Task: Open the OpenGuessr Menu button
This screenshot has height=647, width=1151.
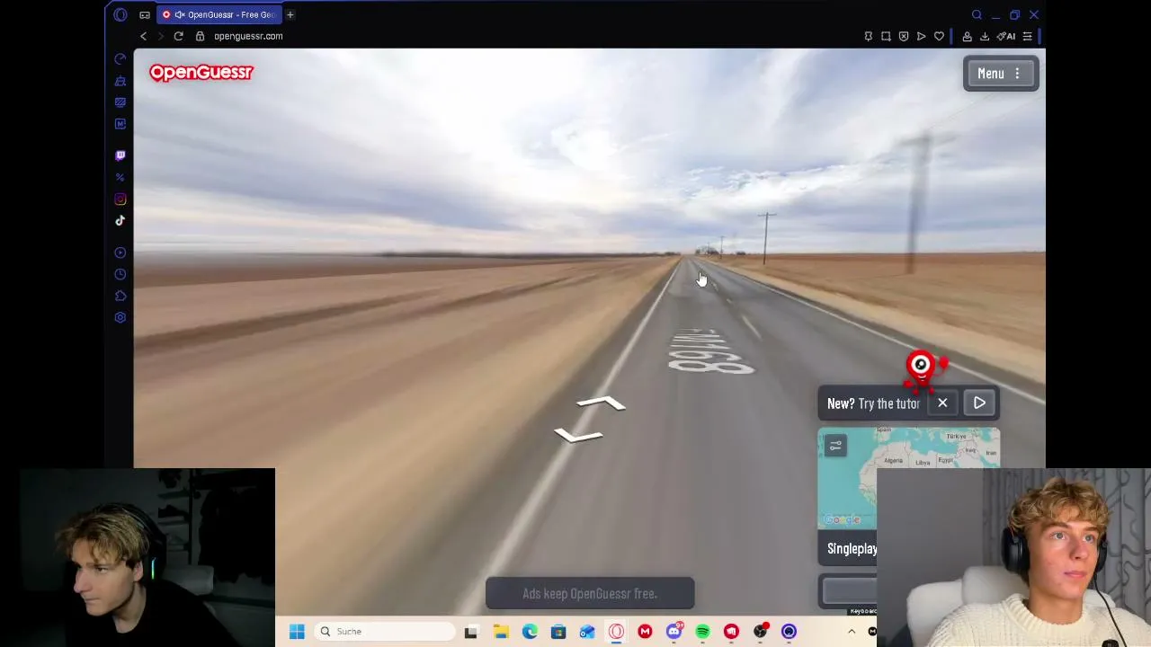Action: point(1001,74)
